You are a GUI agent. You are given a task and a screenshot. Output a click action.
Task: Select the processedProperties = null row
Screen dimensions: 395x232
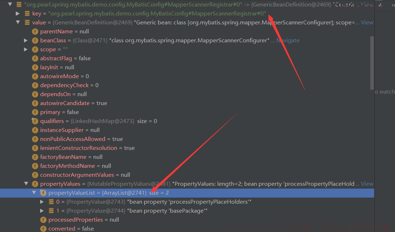click(x=187, y=220)
